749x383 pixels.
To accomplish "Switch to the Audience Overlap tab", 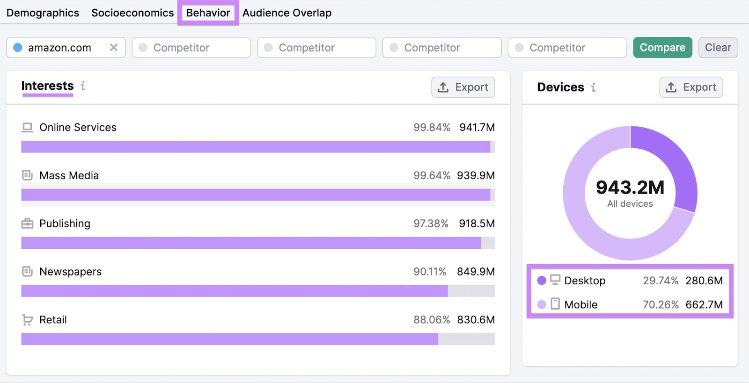I will 286,13.
